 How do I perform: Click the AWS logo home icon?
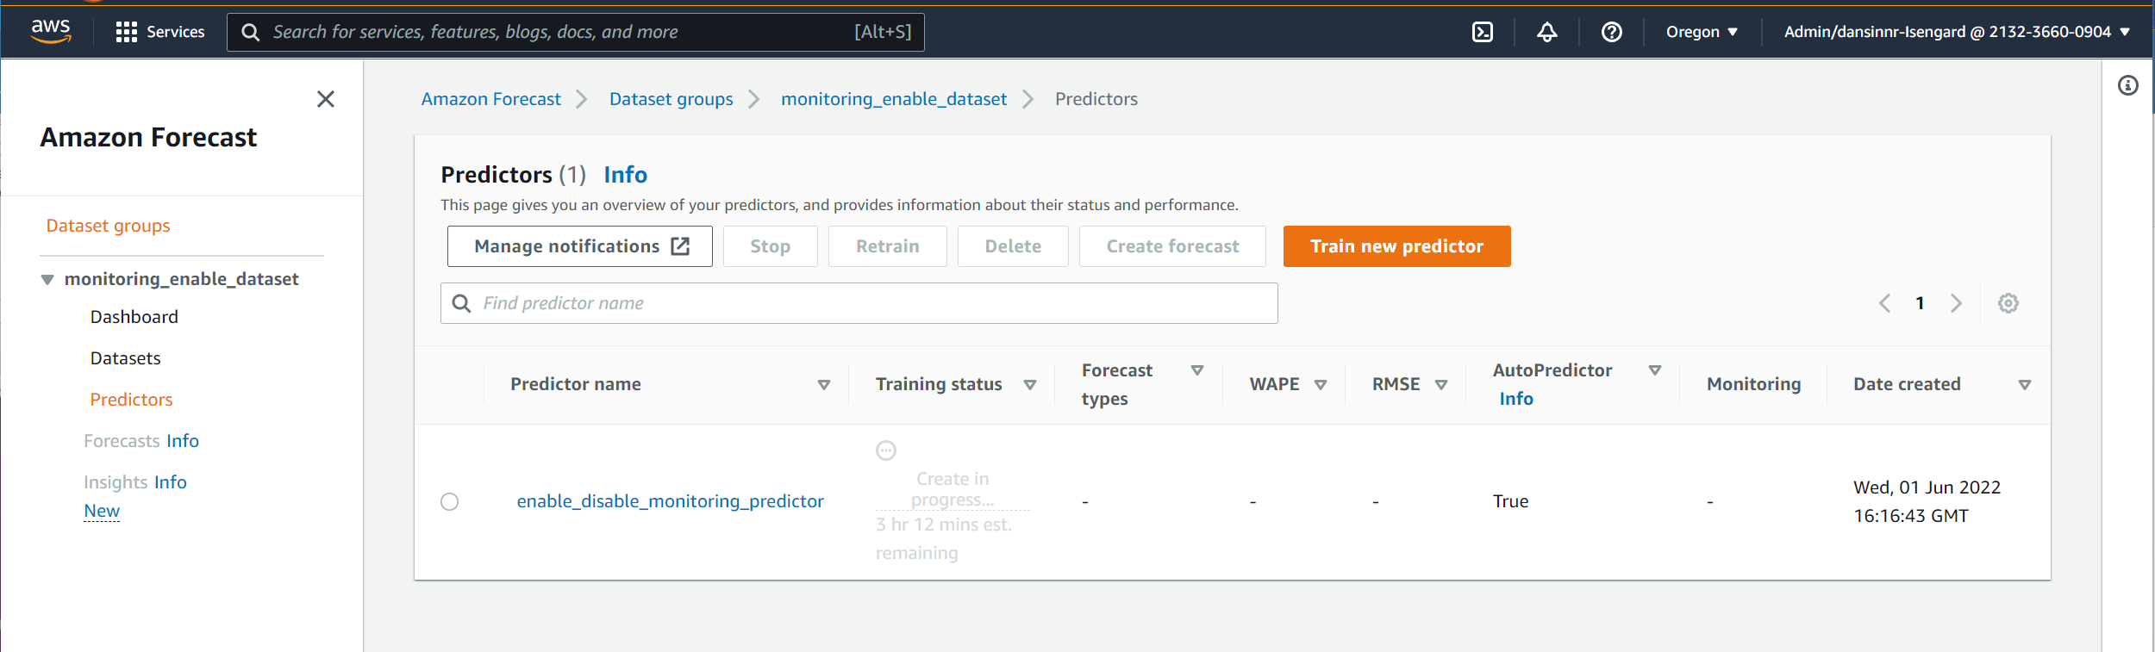pos(51,31)
